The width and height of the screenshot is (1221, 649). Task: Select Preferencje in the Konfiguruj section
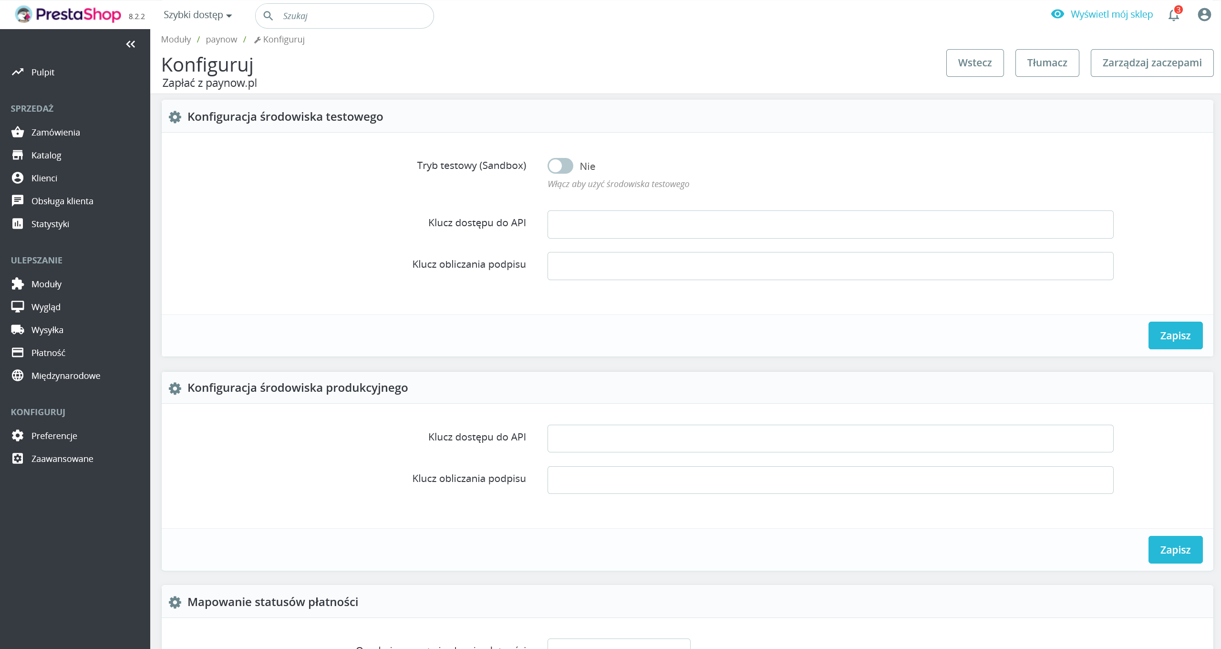coord(54,436)
